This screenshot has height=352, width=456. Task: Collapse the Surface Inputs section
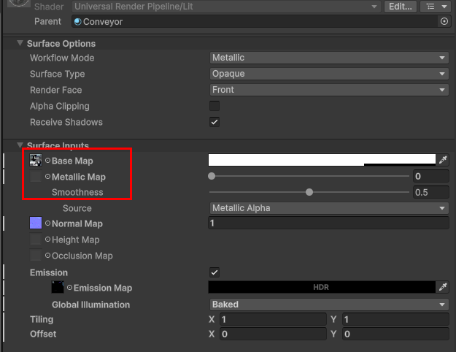pos(20,145)
